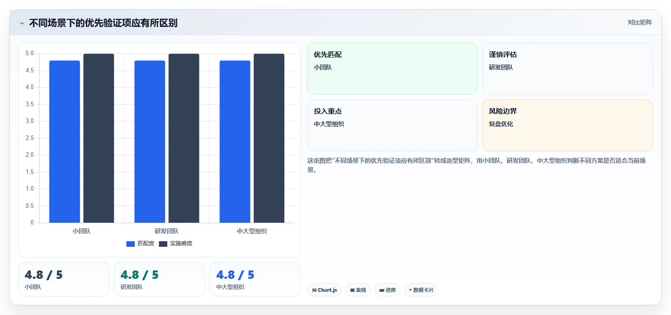
Task: Click the title 不同场景下的优先验证项应有所区别
Action: pyautogui.click(x=103, y=23)
